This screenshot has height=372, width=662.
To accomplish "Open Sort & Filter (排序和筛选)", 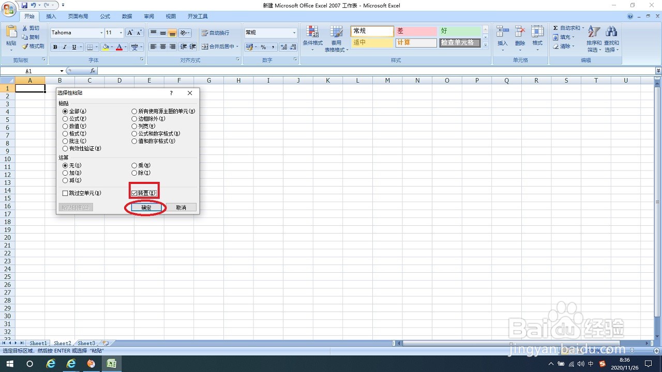I will [x=594, y=39].
